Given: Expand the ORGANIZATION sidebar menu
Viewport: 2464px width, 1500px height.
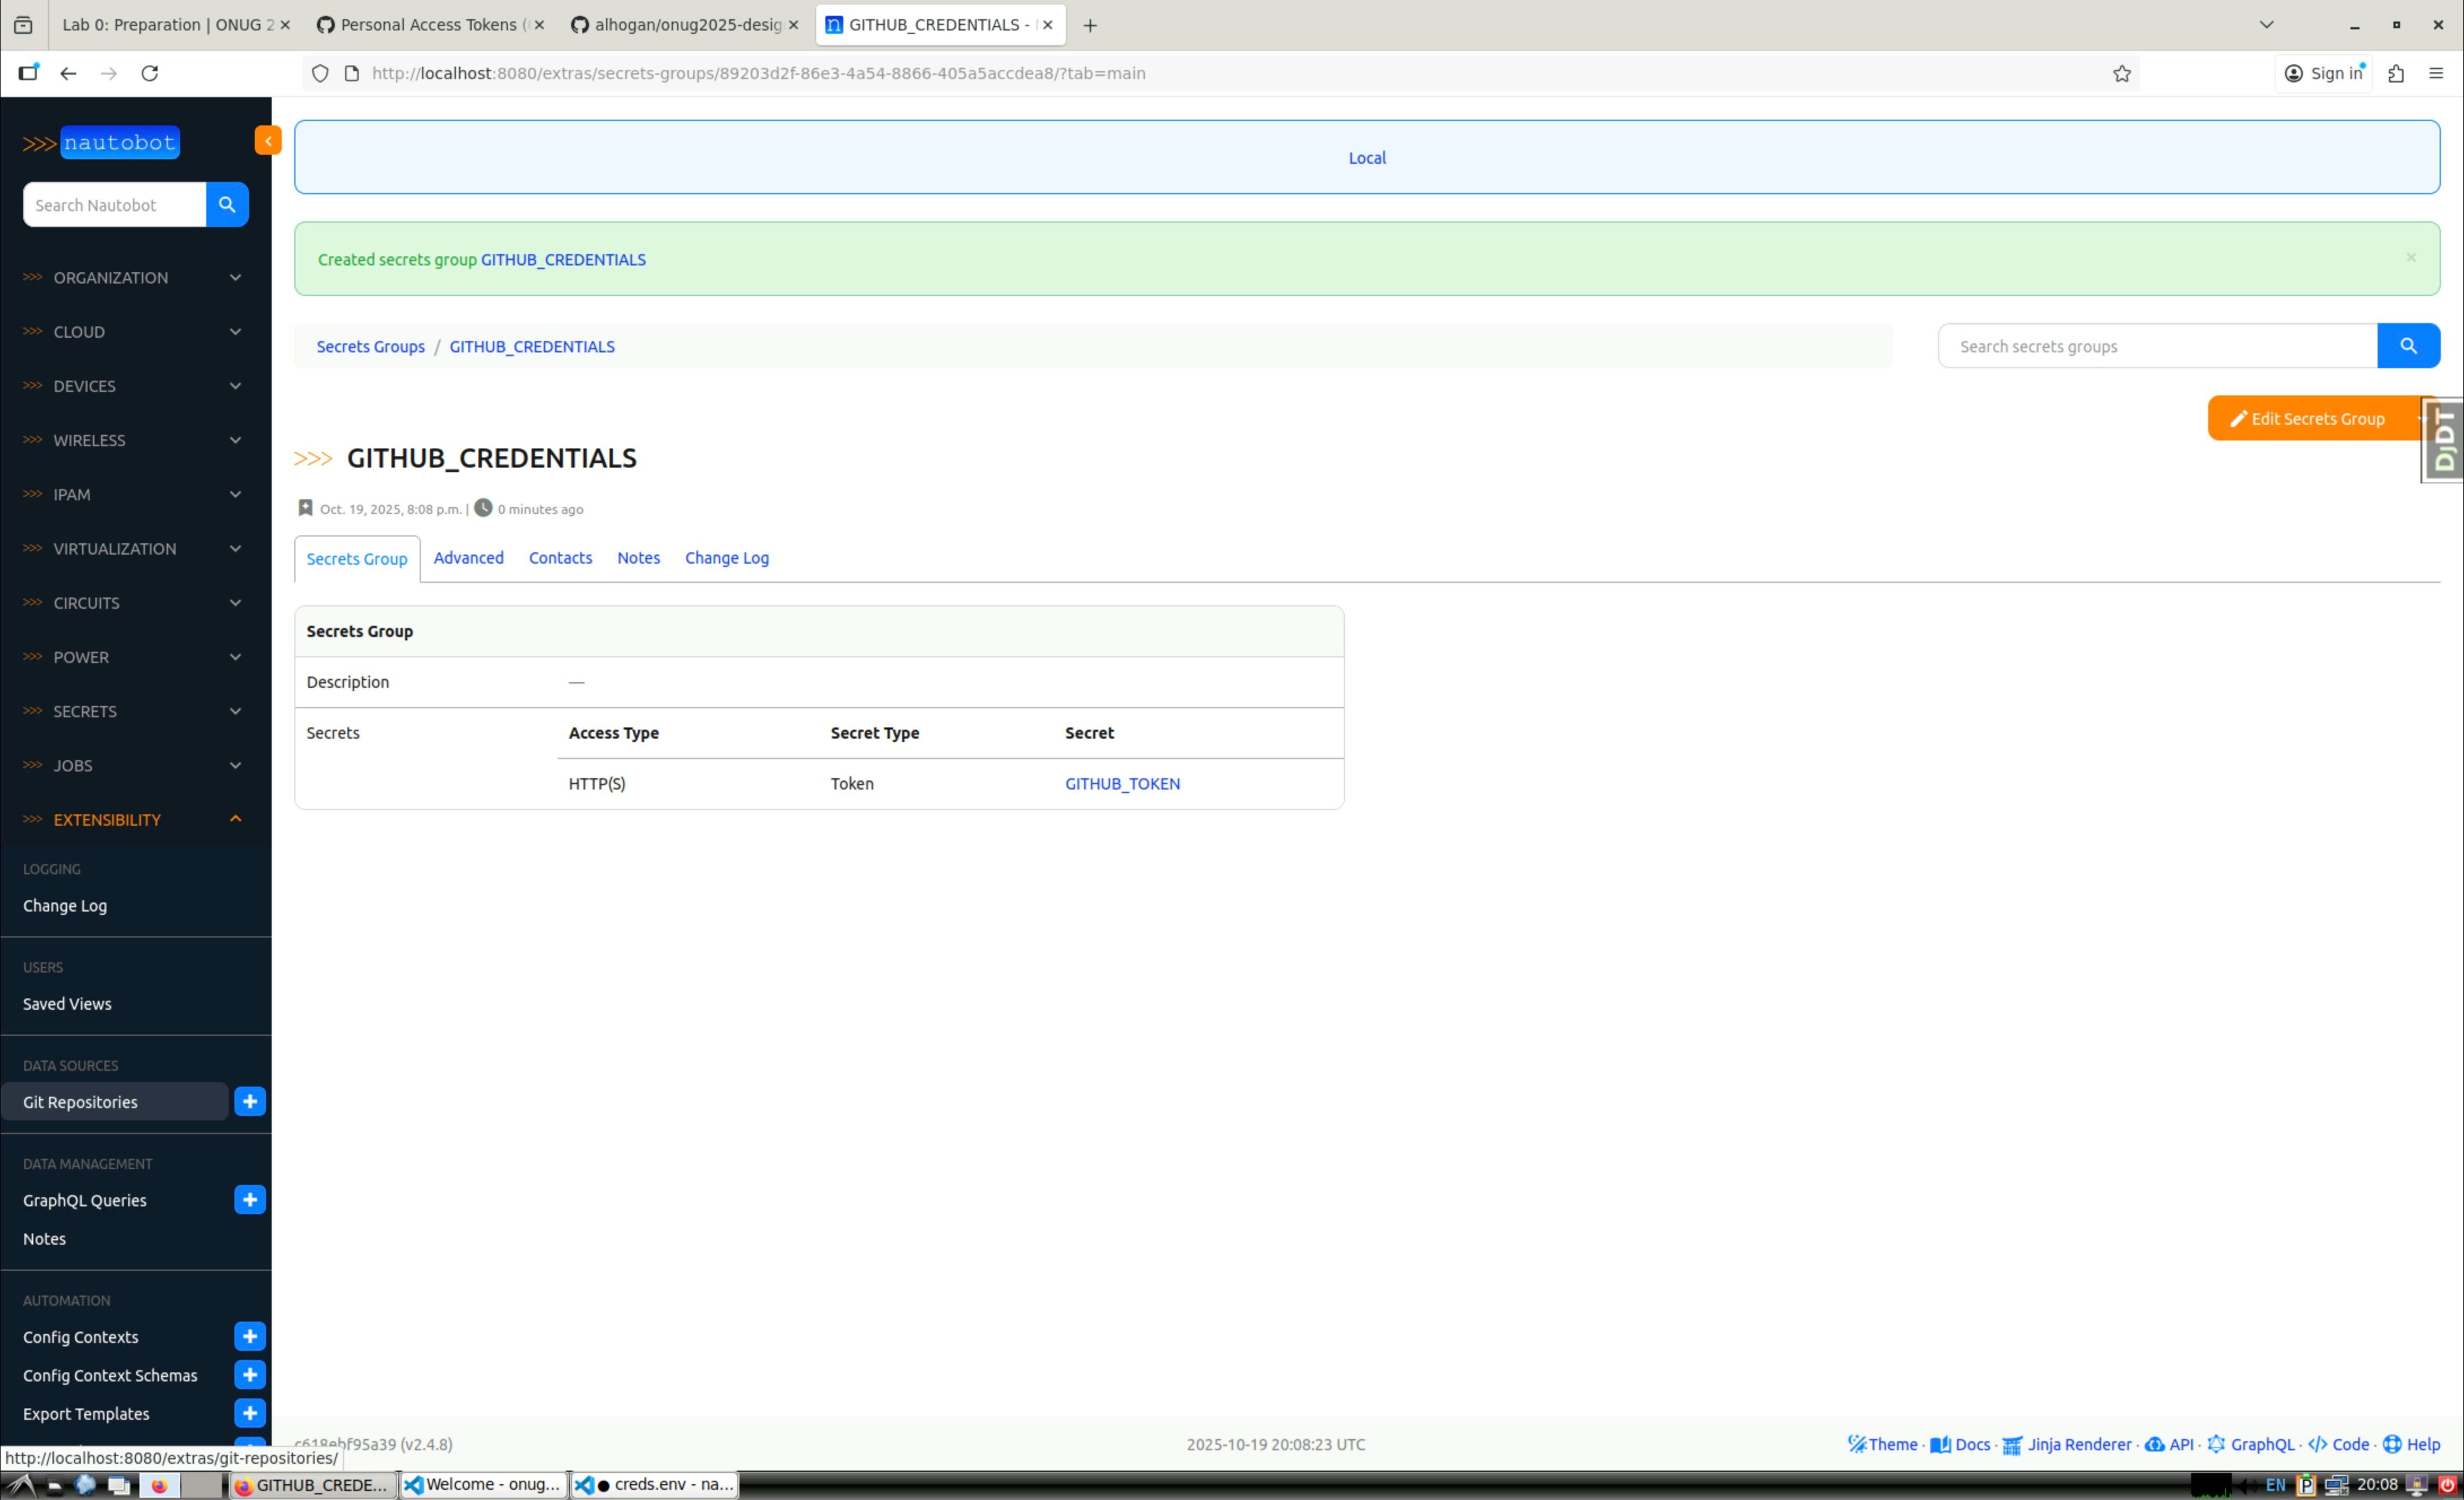Looking at the screenshot, I should click(136, 278).
